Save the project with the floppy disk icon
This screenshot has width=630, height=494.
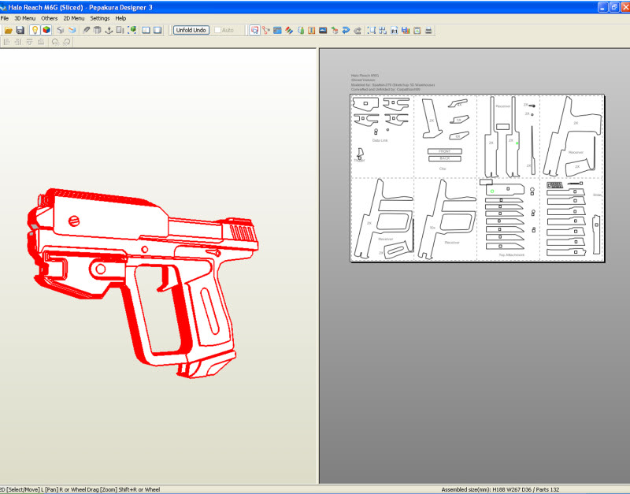pos(20,30)
